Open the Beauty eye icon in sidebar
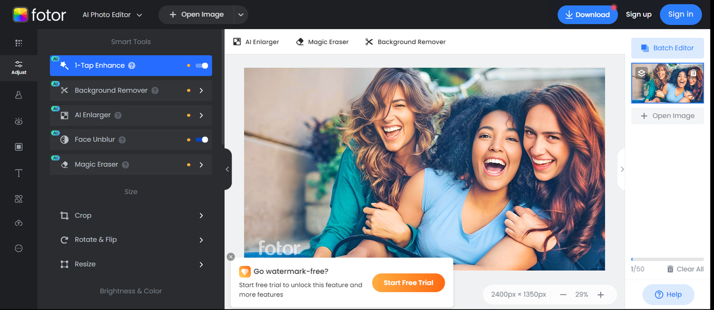This screenshot has width=714, height=310. coord(18,121)
